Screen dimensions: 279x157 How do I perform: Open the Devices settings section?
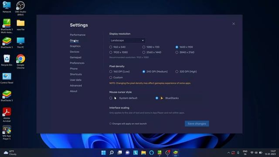tap(75, 52)
